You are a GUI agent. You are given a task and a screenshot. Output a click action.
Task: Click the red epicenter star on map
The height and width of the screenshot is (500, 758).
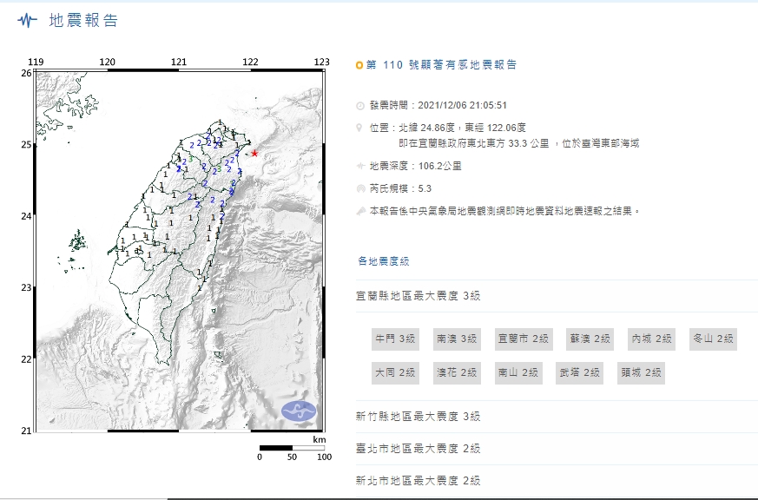(254, 154)
